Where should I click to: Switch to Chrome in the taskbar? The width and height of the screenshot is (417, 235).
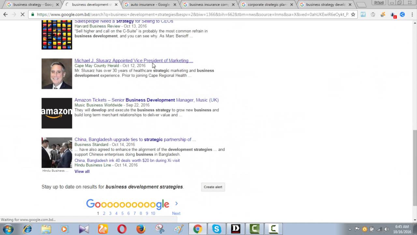[x=197, y=229]
